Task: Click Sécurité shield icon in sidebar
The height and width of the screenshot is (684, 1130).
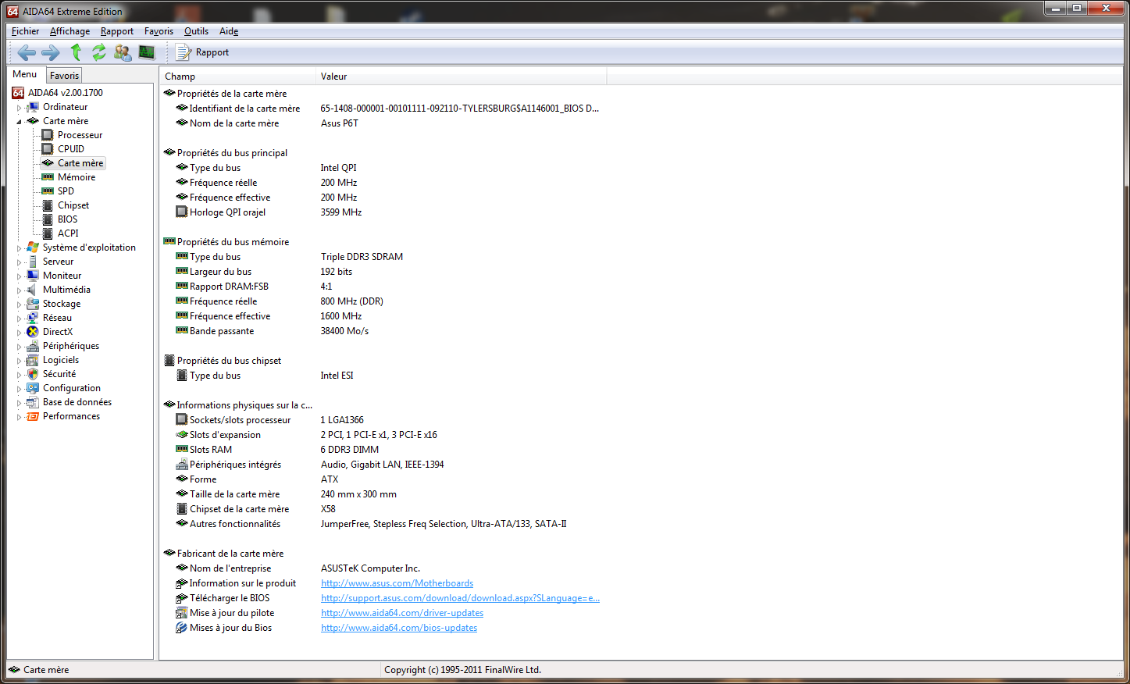Action: click(x=33, y=374)
